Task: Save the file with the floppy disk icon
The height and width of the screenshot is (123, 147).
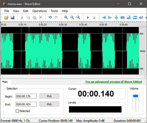Action: coord(13,18)
